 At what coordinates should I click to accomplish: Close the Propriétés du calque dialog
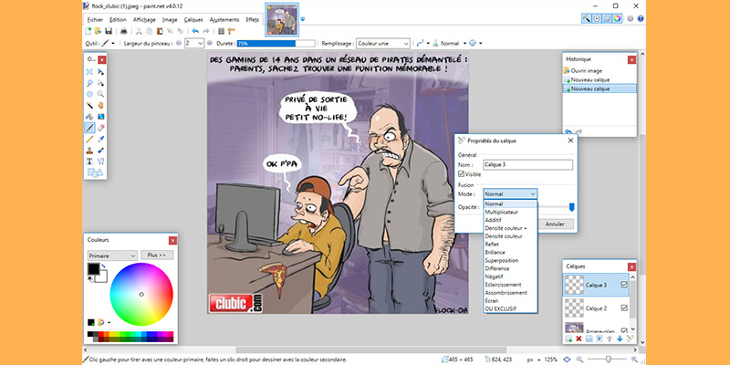pyautogui.click(x=570, y=141)
